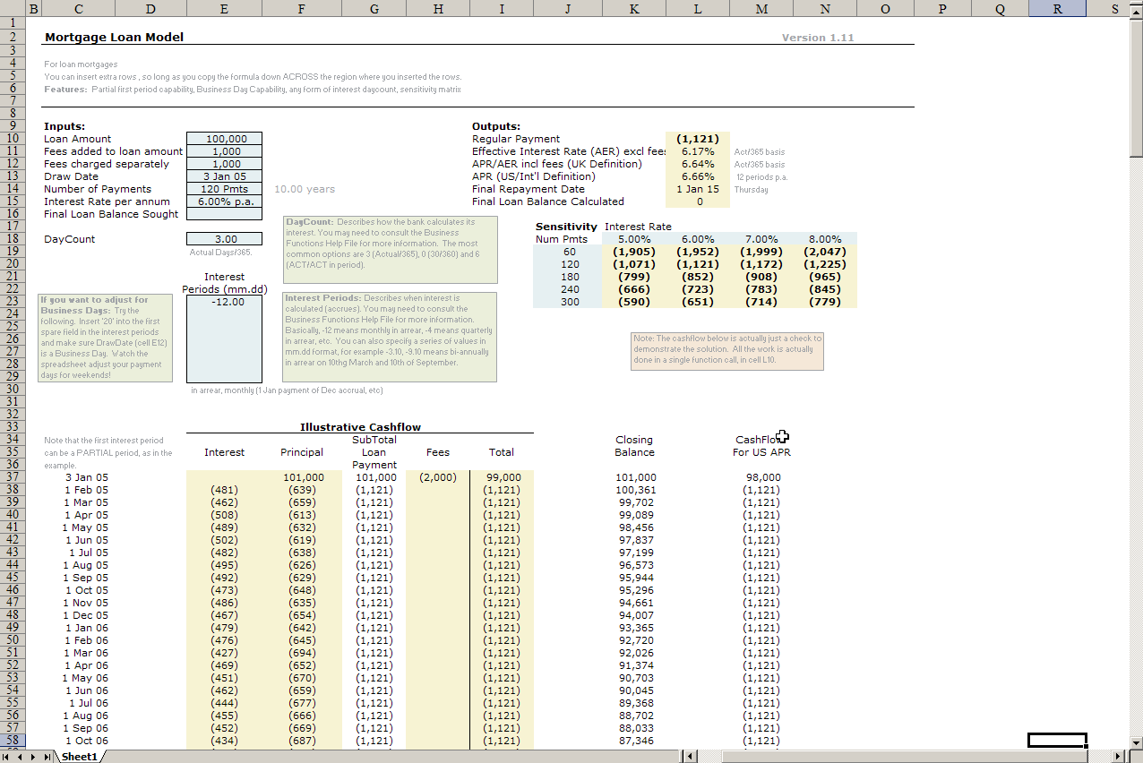The image size is (1143, 763).
Task: Click the next sheet navigation arrow
Action: click(x=34, y=757)
